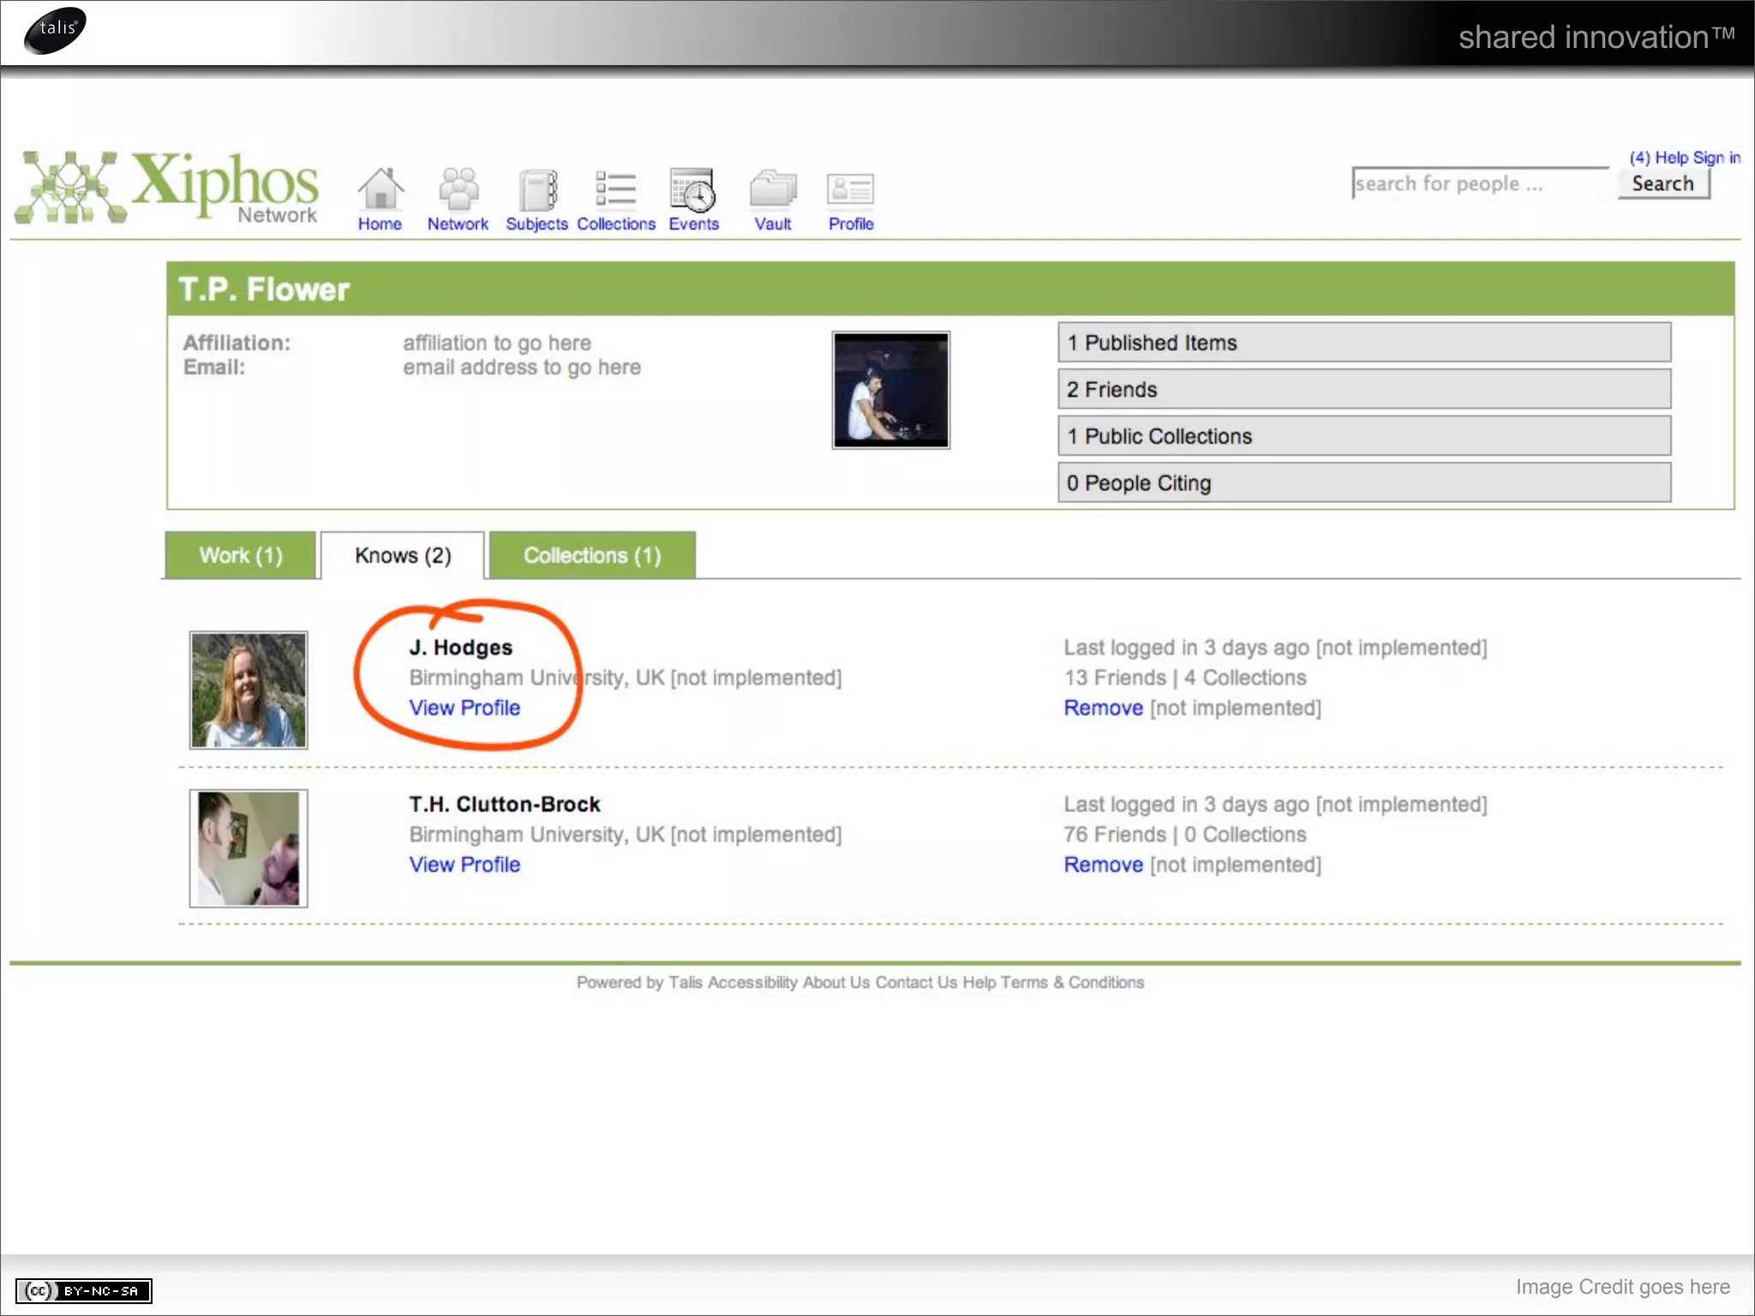Open the 1 Public Collections bar
This screenshot has width=1755, height=1316.
point(1364,436)
